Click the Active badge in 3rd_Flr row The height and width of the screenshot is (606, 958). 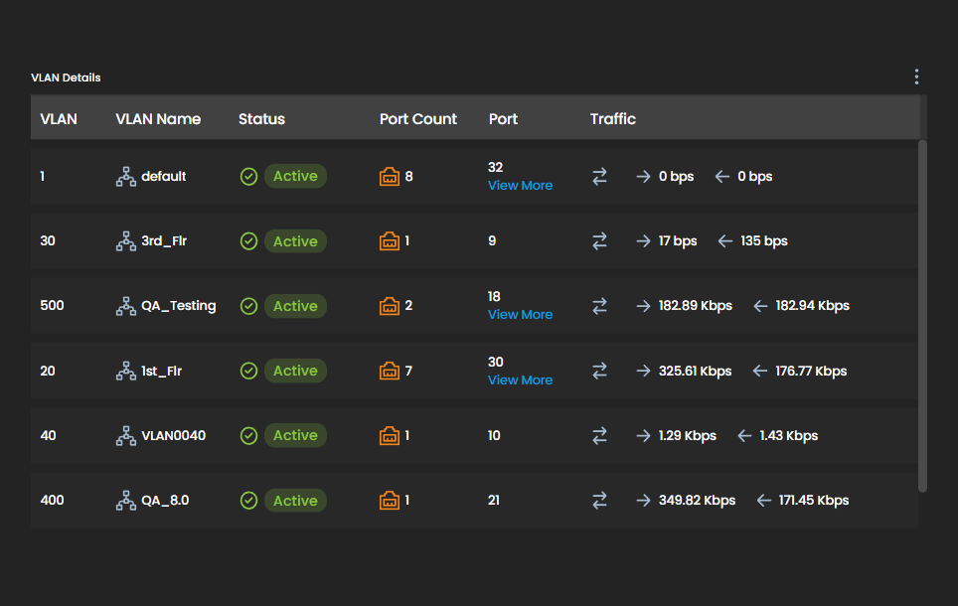295,241
